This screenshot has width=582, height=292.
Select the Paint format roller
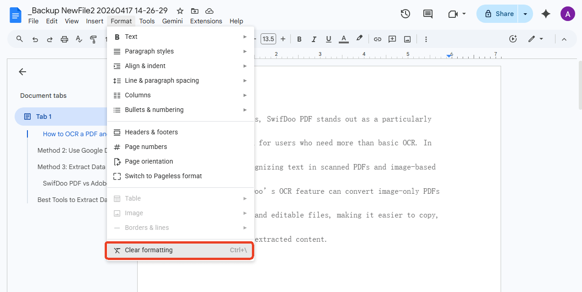pos(93,39)
